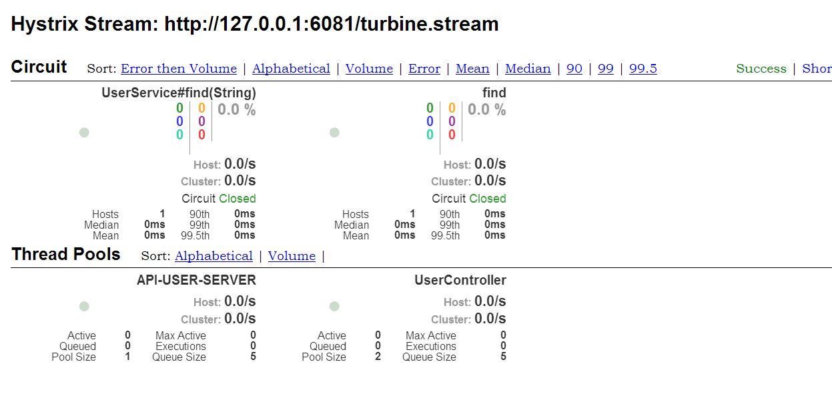Viewport: 832px width, 420px height.
Task: Click Cluster rate of UserController pool
Action: 490,319
